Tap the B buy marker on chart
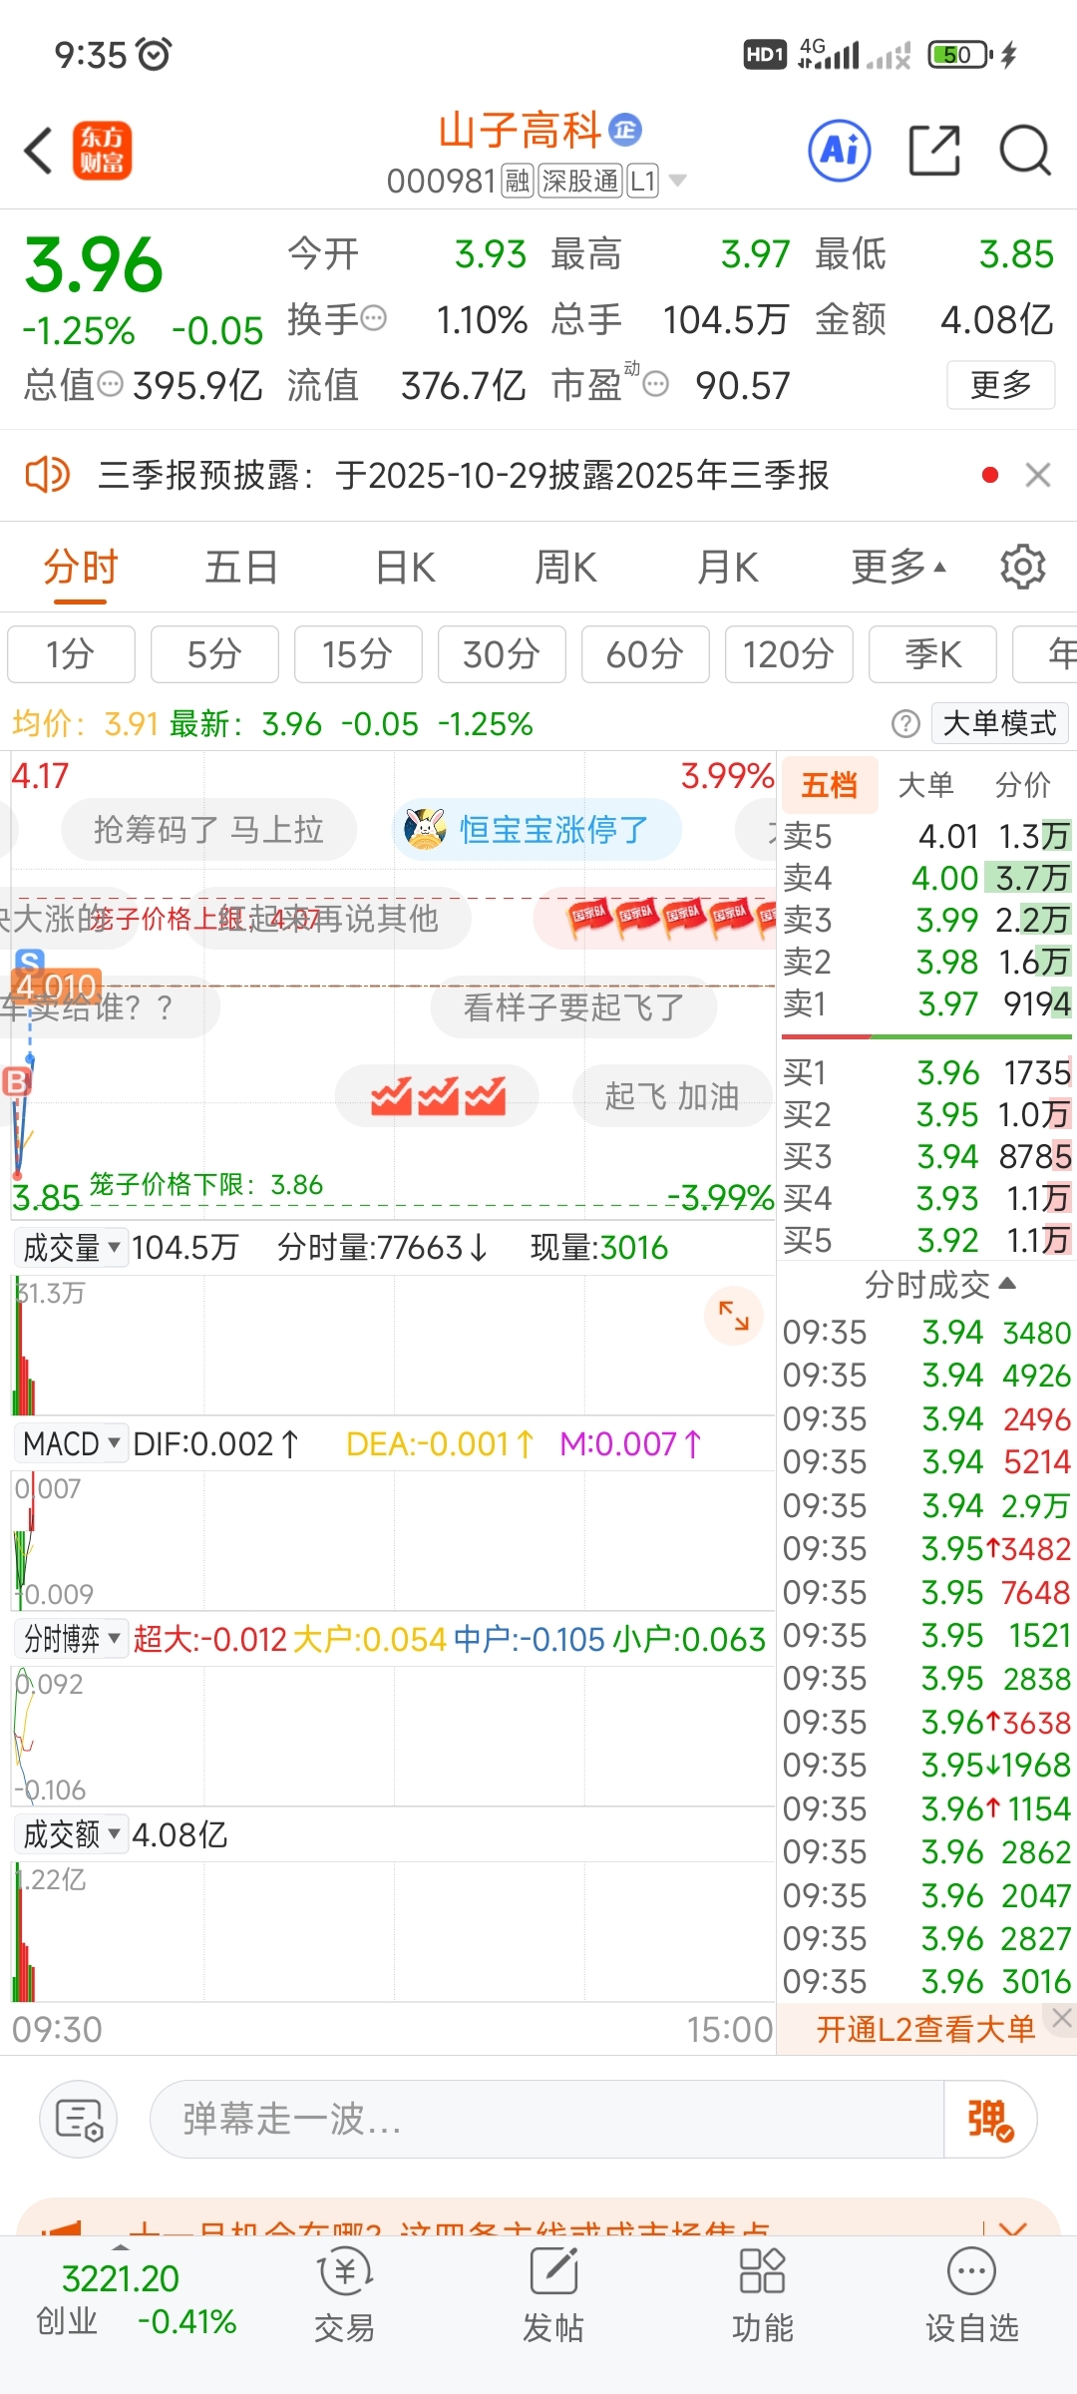Image resolution: width=1077 pixels, height=2394 pixels. (17, 1081)
